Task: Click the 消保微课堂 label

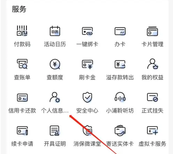Action: 87,144
